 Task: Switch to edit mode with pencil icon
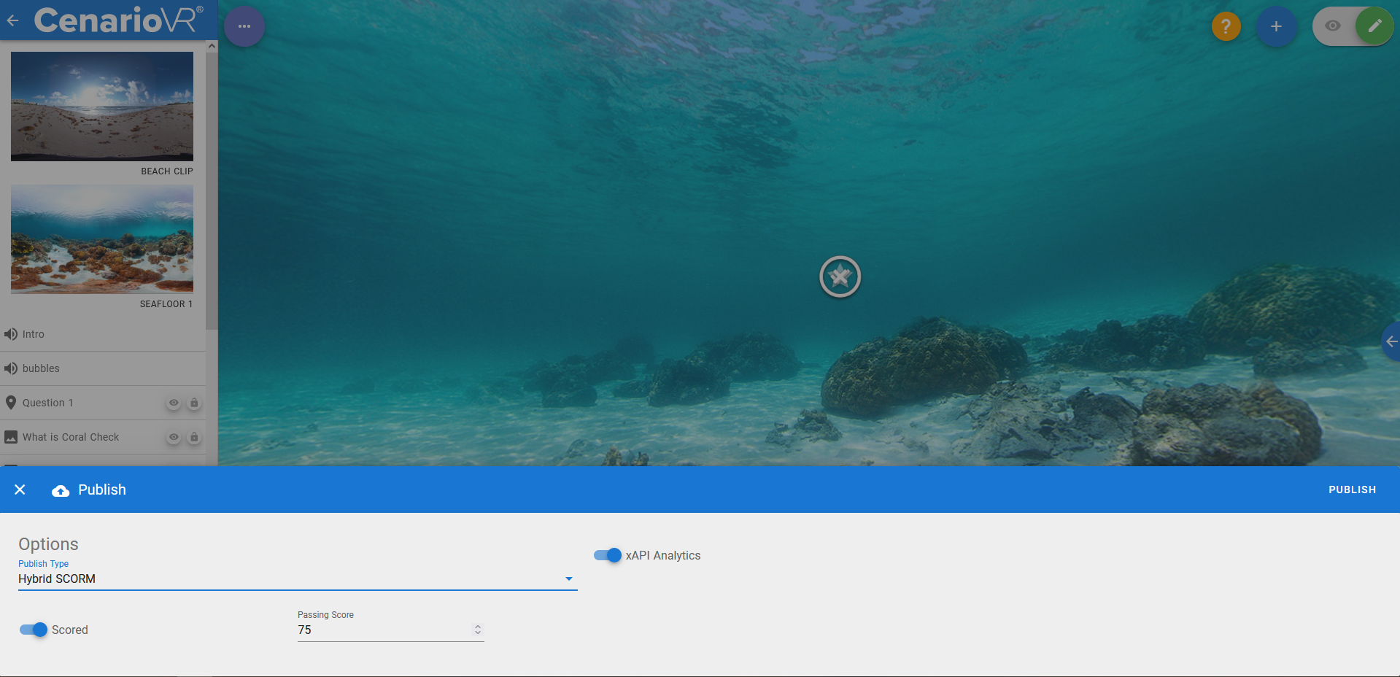click(1374, 26)
